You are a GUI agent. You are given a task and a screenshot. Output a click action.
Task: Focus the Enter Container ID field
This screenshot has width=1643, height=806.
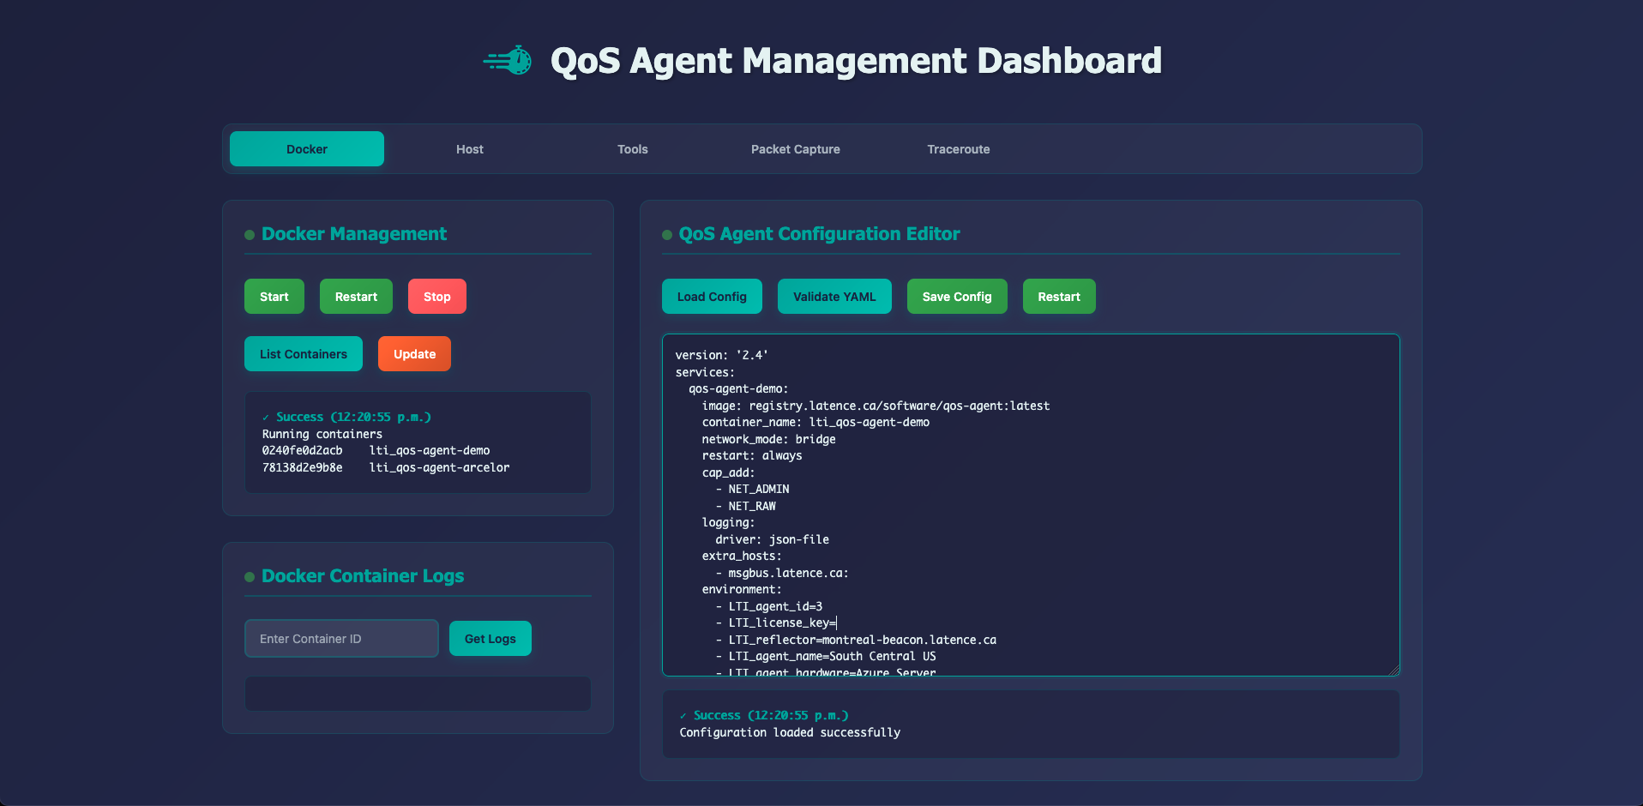pyautogui.click(x=341, y=639)
